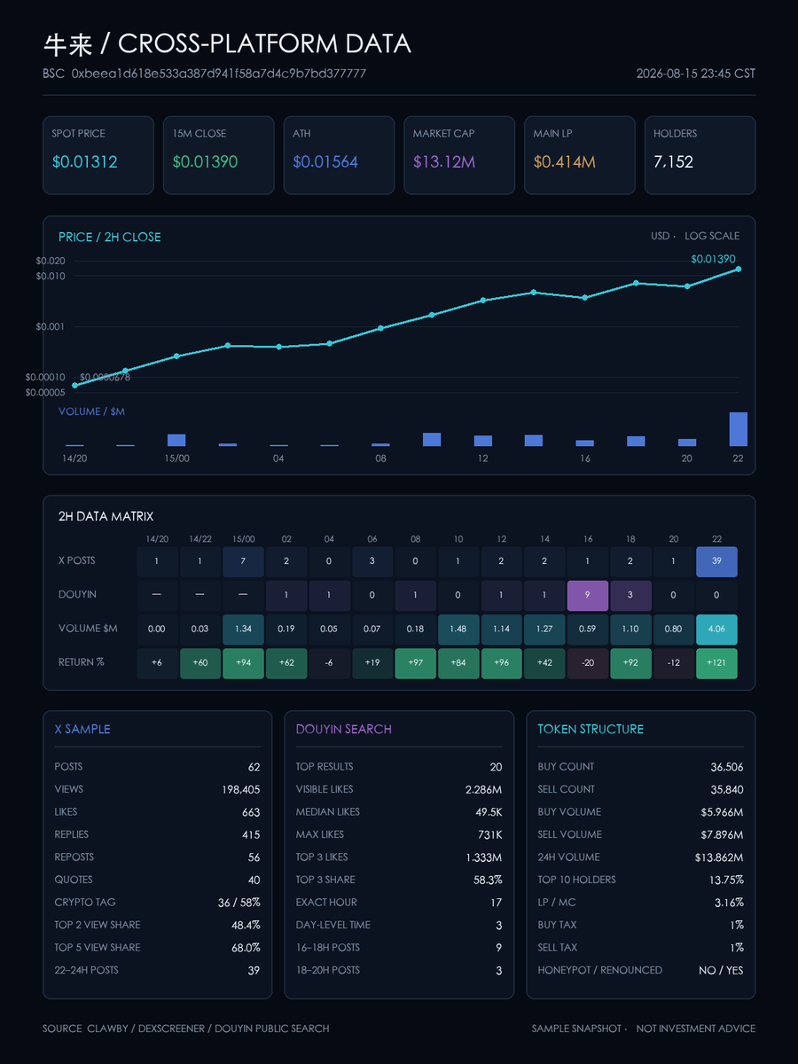Click the VIEWS value 198,405

pos(241,789)
